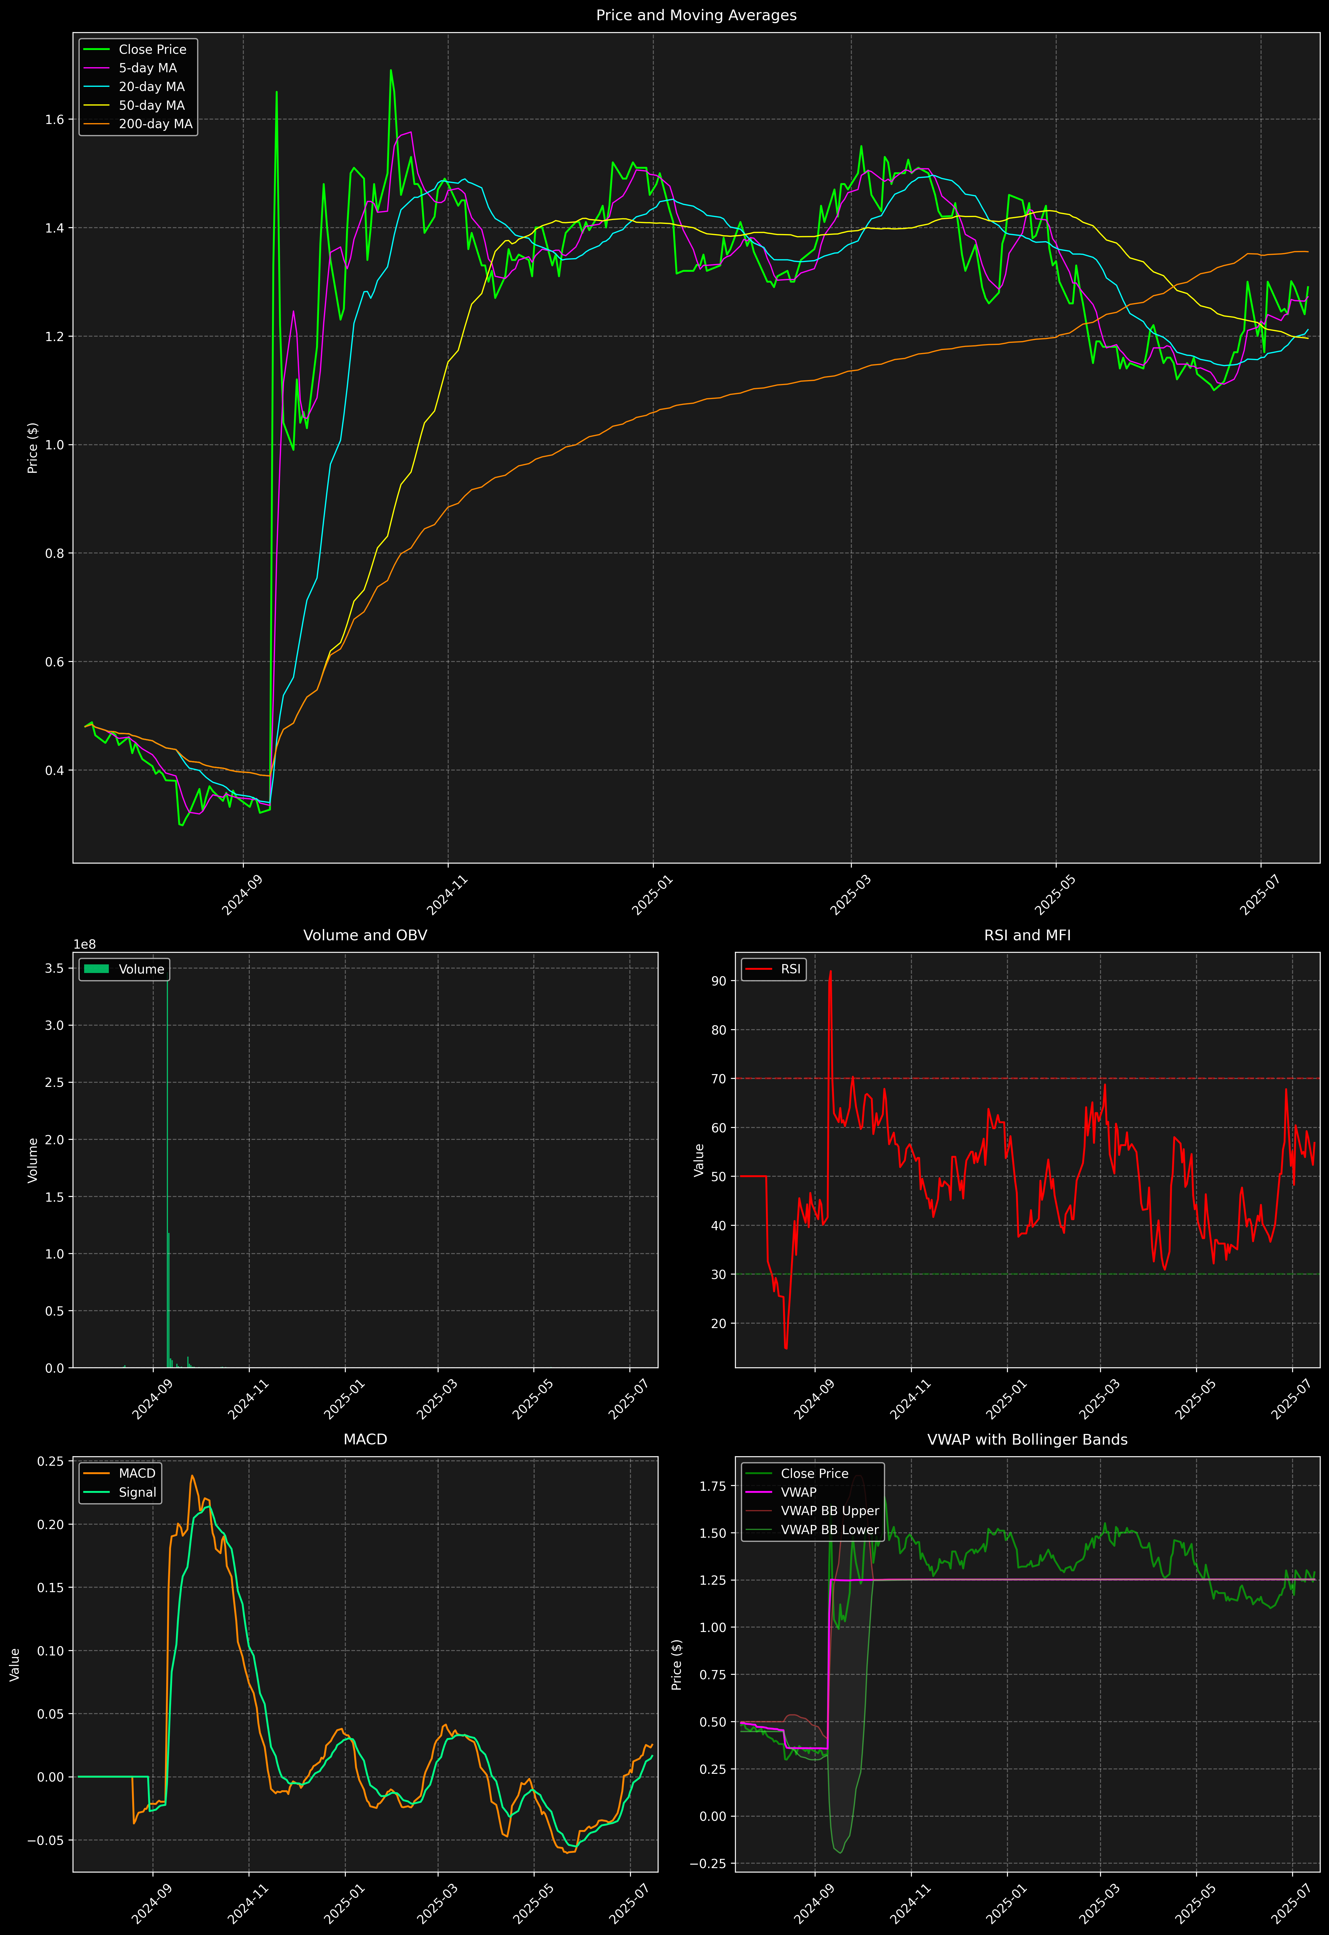Click the '3.5' tick on the Volume axis

coord(54,968)
